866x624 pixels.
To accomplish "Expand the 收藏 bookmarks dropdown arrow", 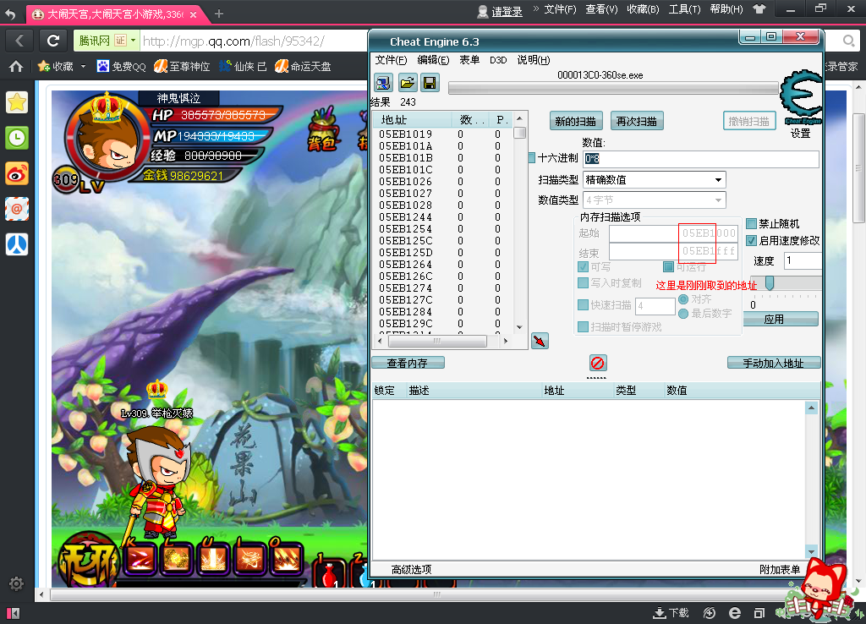I will click(x=84, y=66).
